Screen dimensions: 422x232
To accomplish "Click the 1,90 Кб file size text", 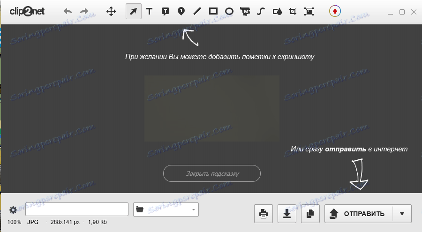I will pyautogui.click(x=97, y=222).
